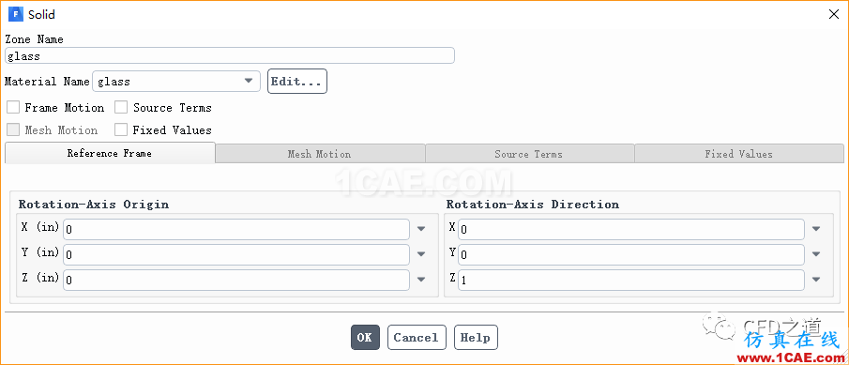The image size is (849, 365).
Task: Click the Cancel button
Action: [x=417, y=338]
